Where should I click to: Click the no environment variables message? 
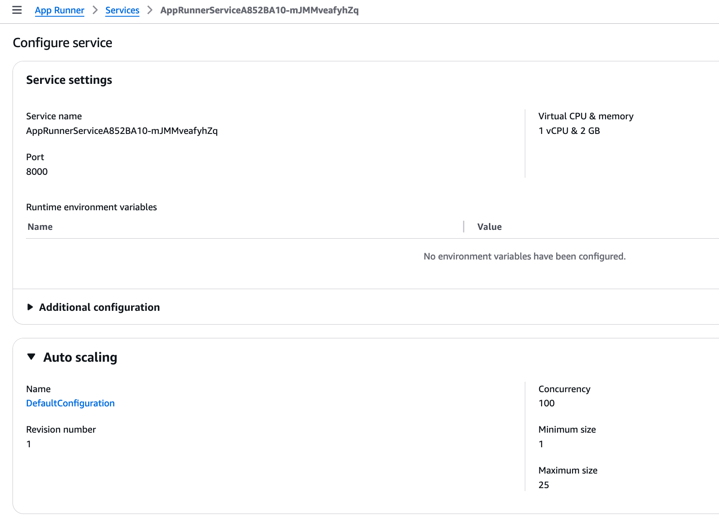pos(524,257)
